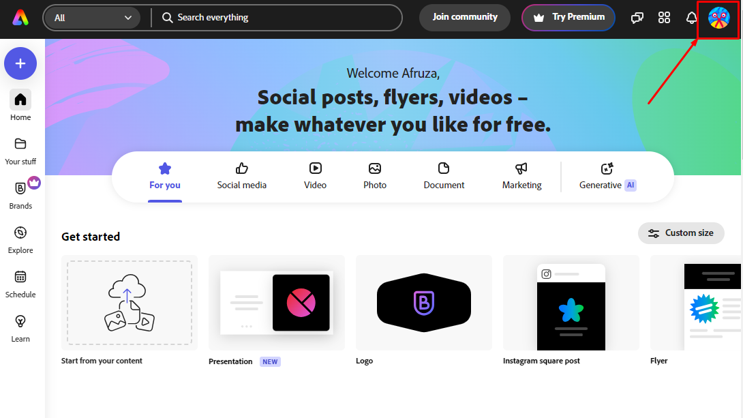Click the purple premium crown badge on Brands
Screen dimensions: 743x418
(x=34, y=183)
